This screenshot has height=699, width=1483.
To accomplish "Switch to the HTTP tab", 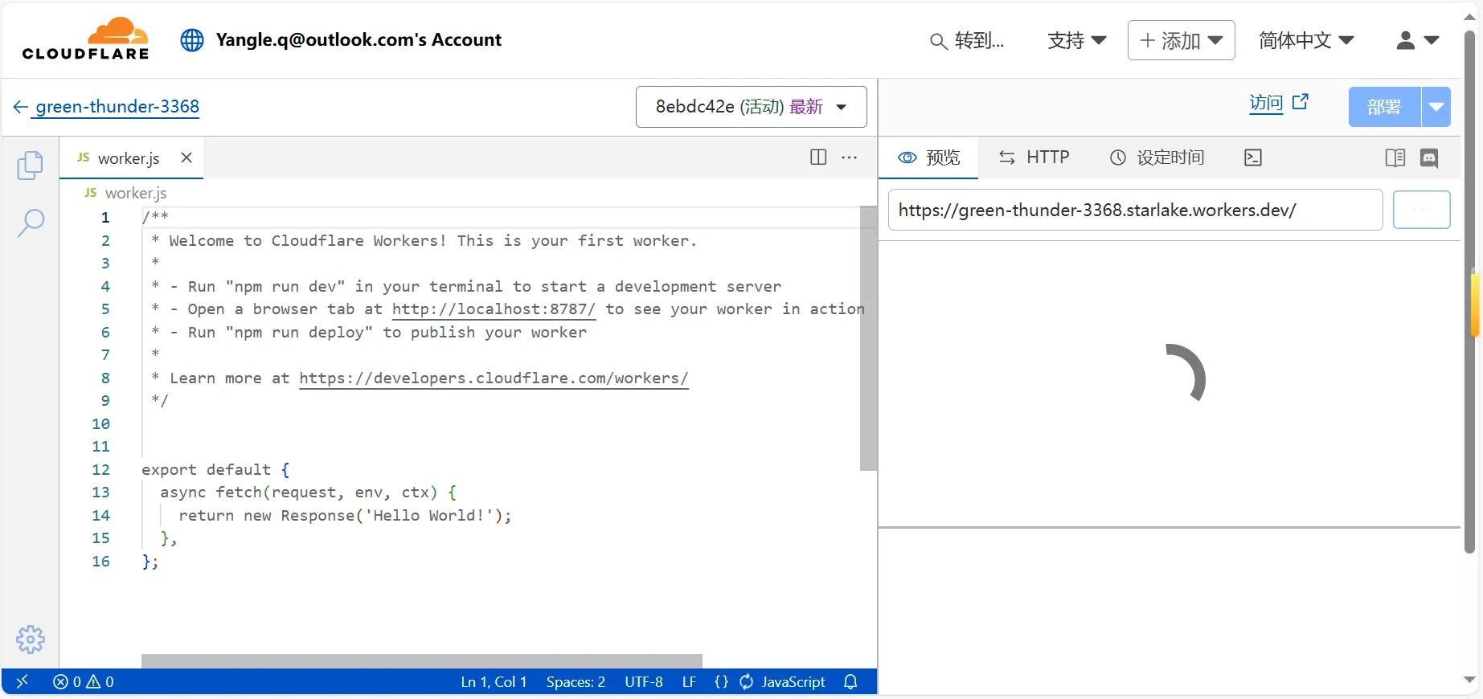I will click(x=1034, y=157).
